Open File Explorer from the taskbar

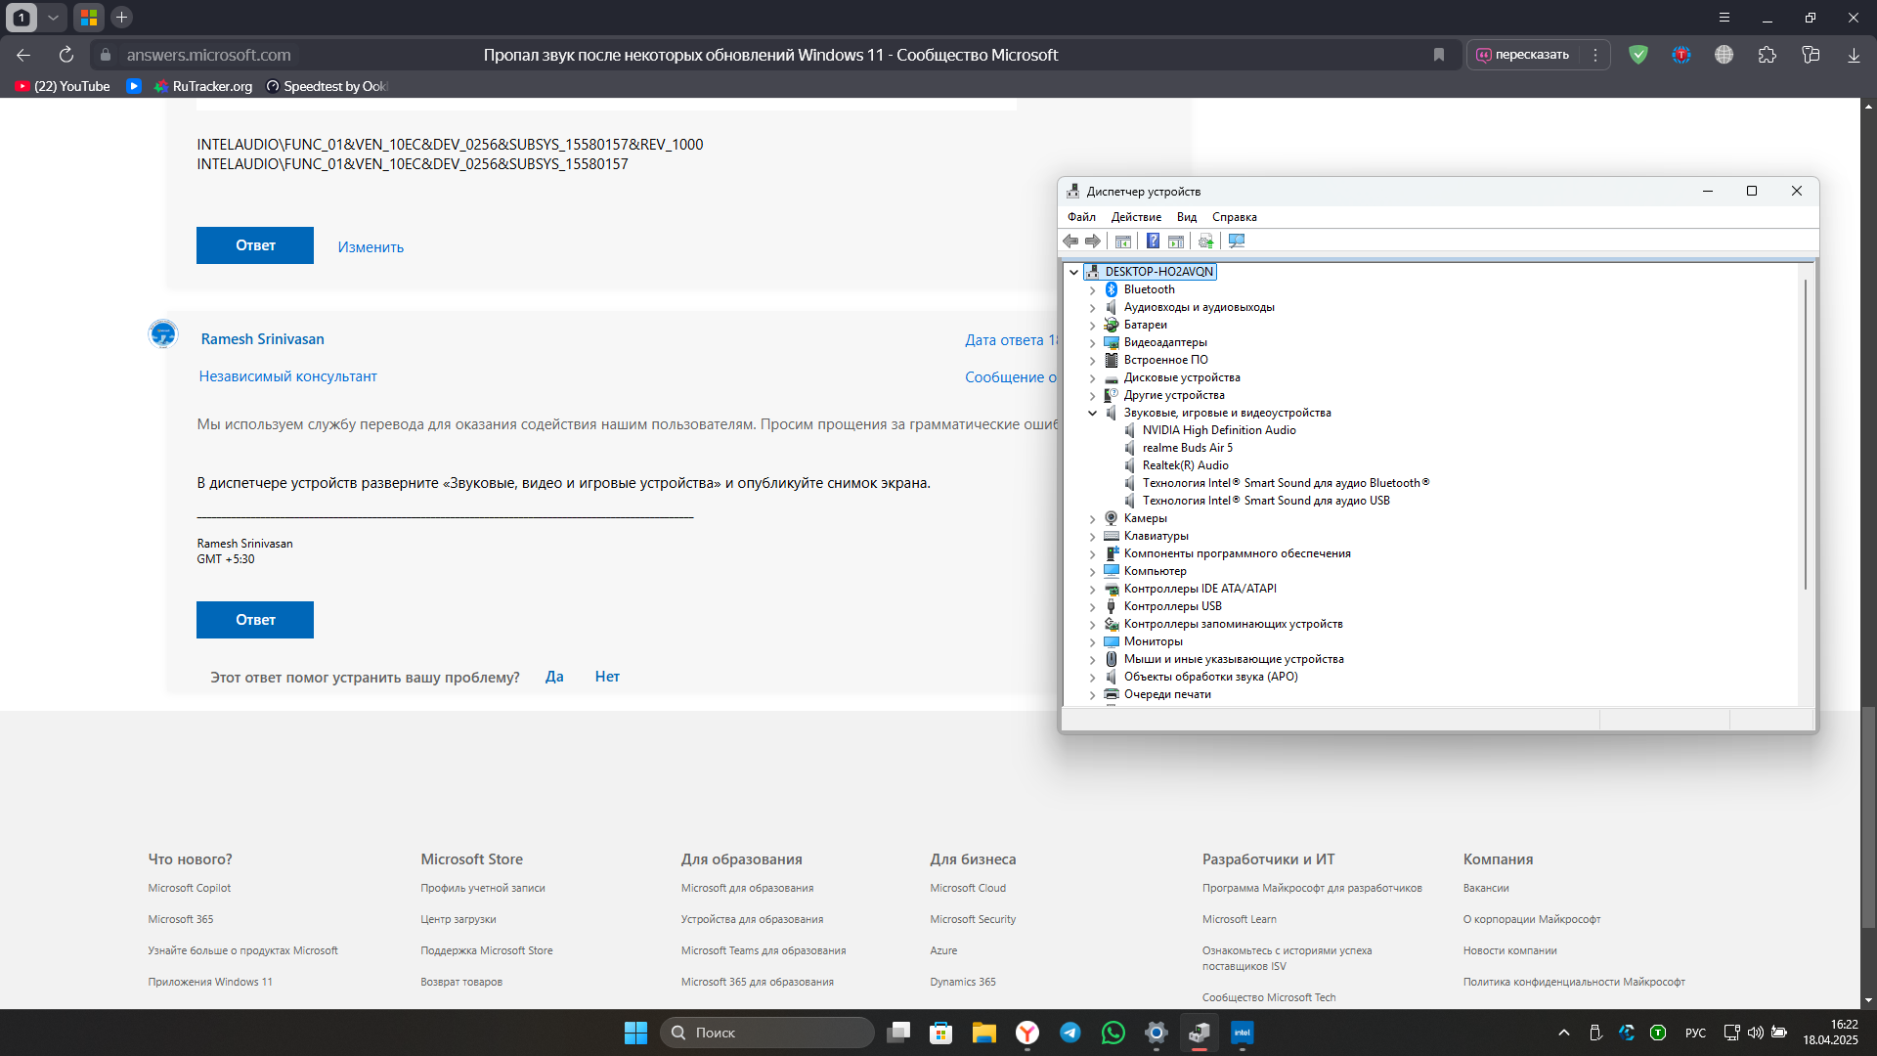tap(984, 1033)
